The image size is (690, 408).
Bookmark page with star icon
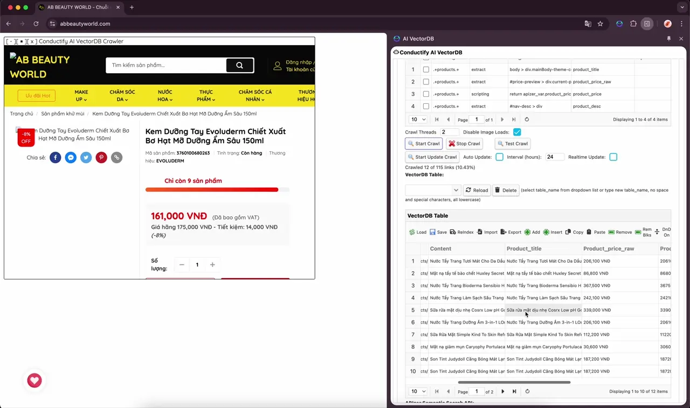coord(600,24)
